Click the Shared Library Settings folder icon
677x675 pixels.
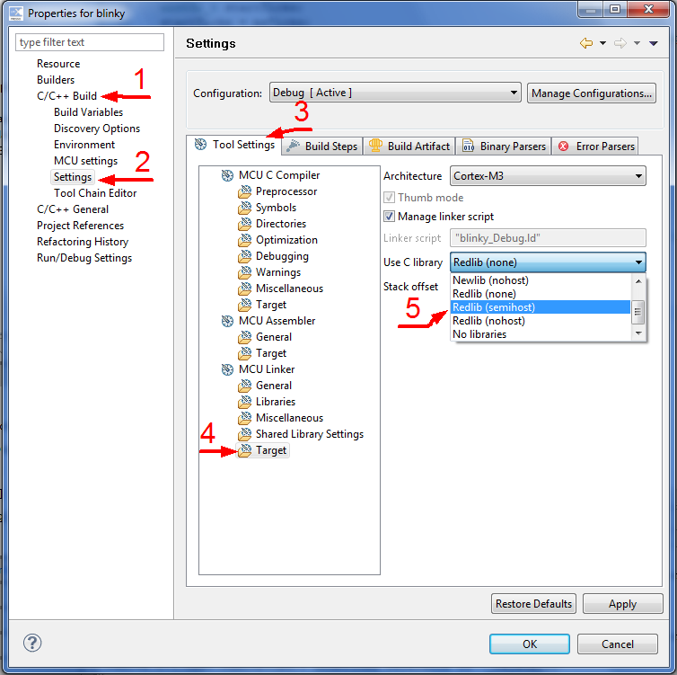(x=244, y=434)
